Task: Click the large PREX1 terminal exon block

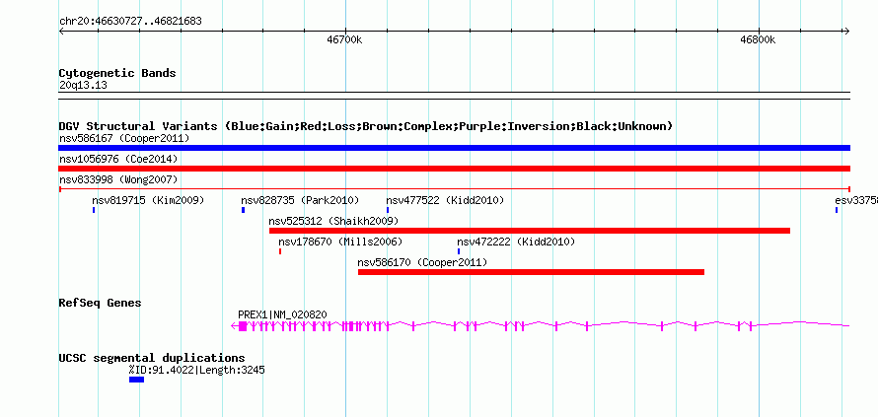Action: pos(243,325)
